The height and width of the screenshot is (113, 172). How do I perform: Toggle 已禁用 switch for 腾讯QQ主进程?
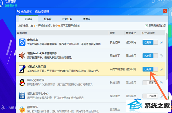pos(150,82)
